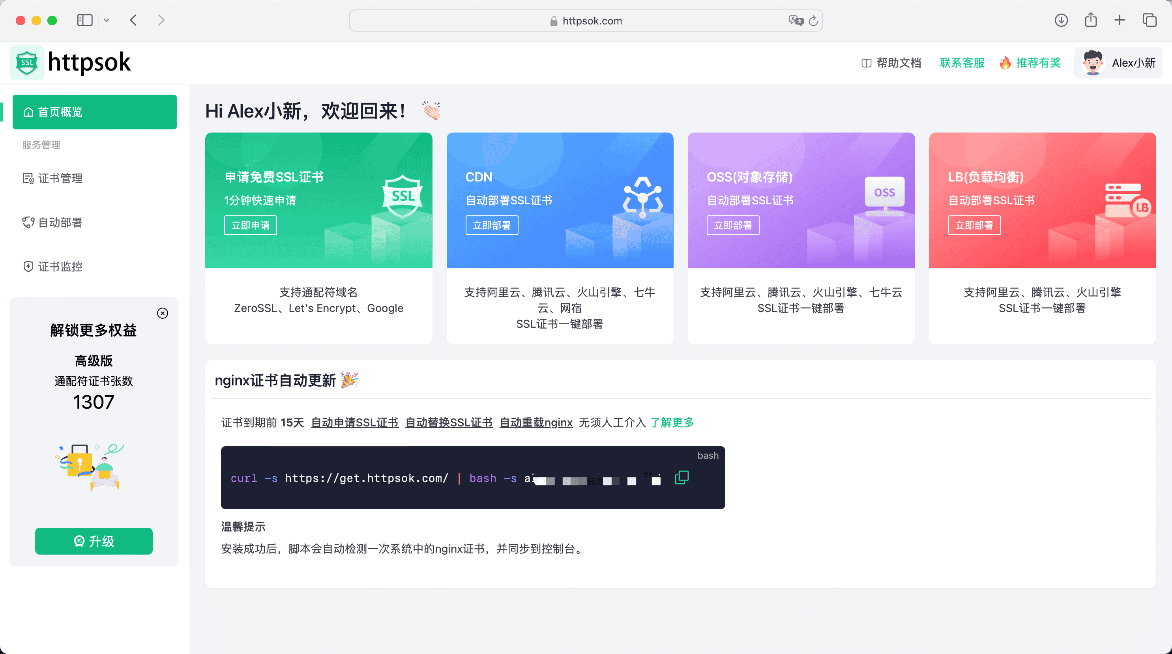The image size is (1172, 654).
Task: Click the fire icon beside 推荐有奖
Action: click(1005, 63)
